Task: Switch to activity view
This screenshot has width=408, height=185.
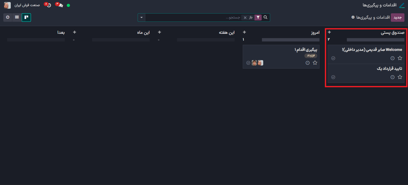Action: [x=8, y=17]
